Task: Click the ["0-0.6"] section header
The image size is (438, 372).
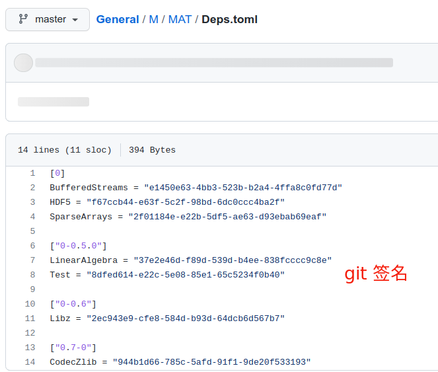Action: tap(73, 304)
